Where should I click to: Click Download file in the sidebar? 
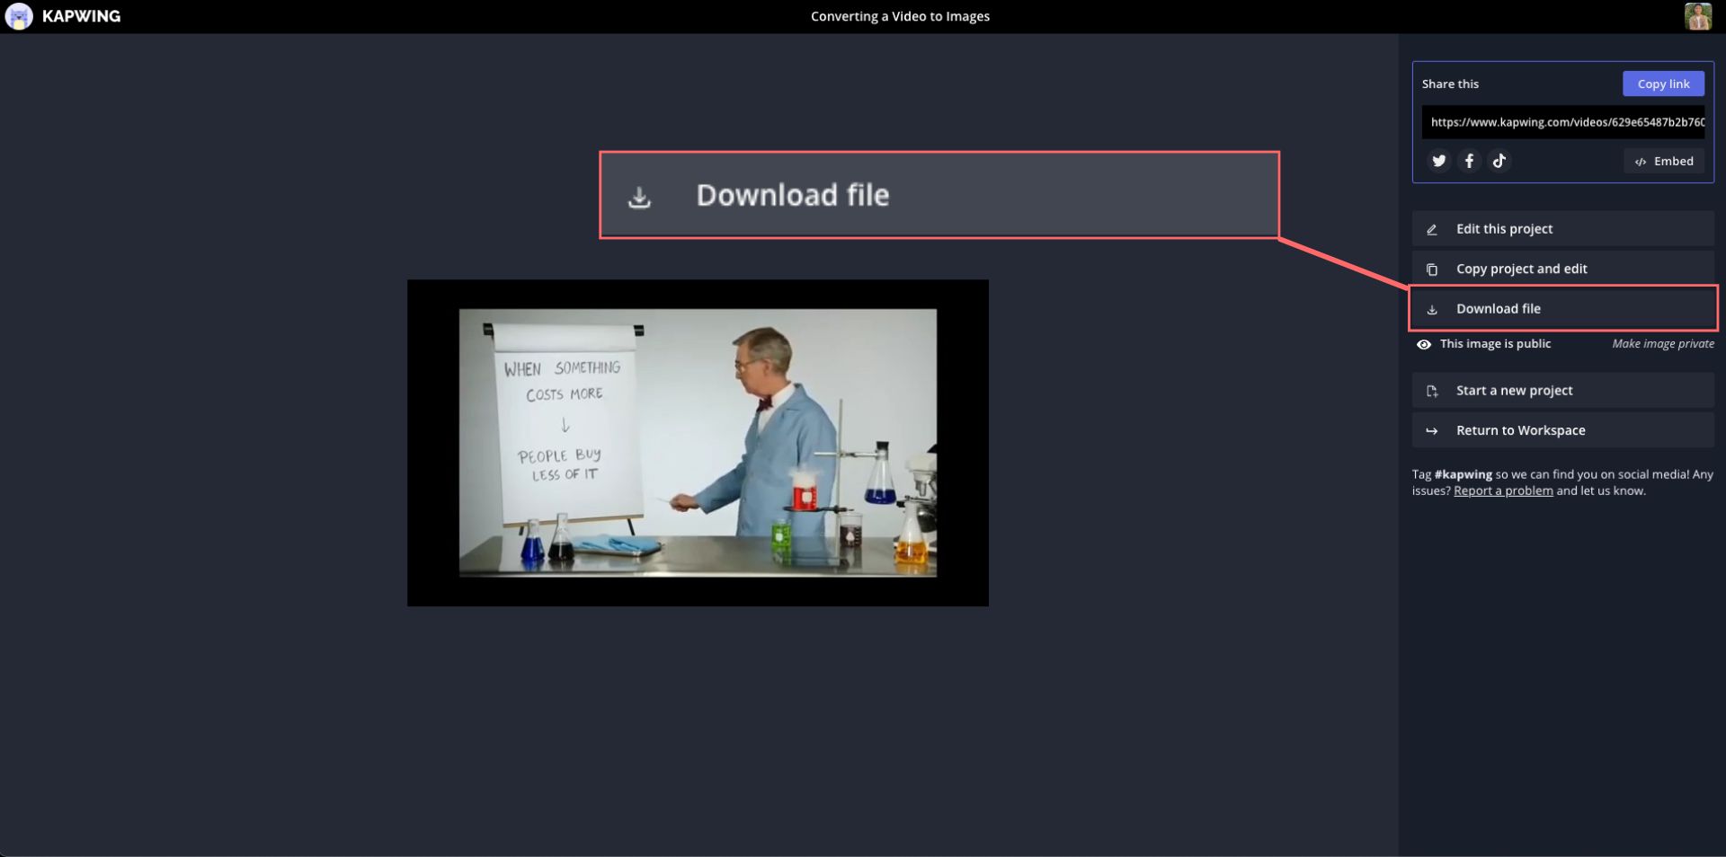tap(1562, 308)
